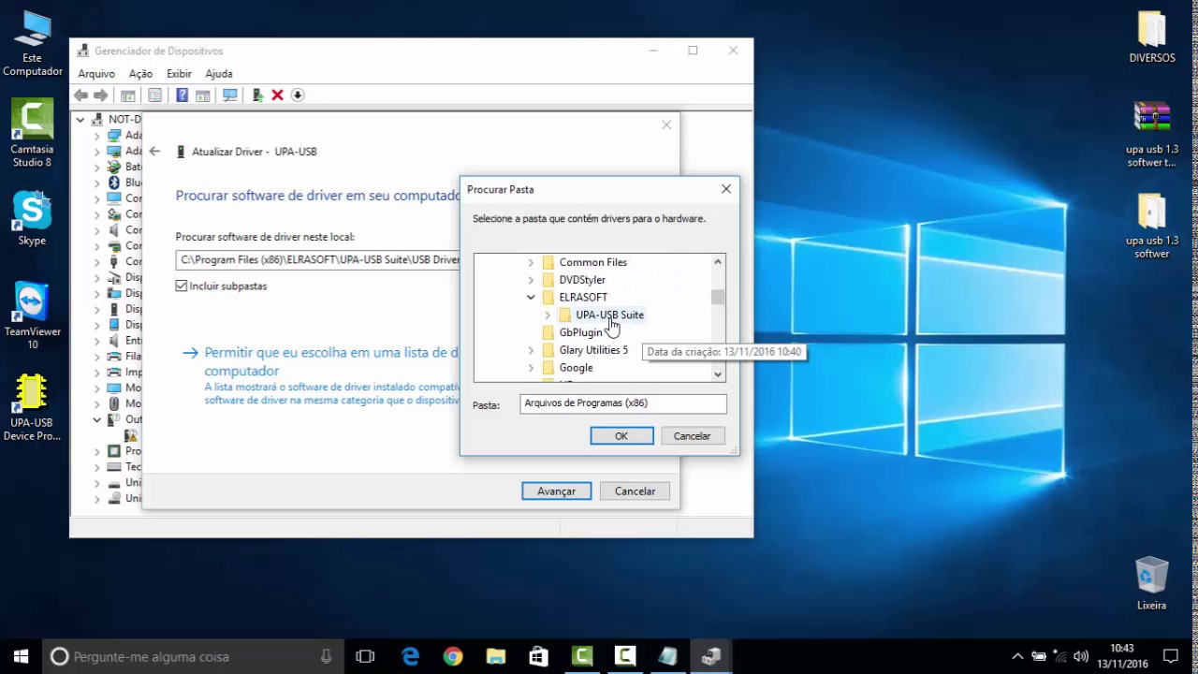Expand the Glary Utilities 5 folder node
This screenshot has height=674, width=1198.
click(x=531, y=350)
